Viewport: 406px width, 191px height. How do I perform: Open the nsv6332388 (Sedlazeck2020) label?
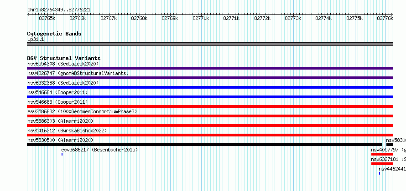(63, 83)
